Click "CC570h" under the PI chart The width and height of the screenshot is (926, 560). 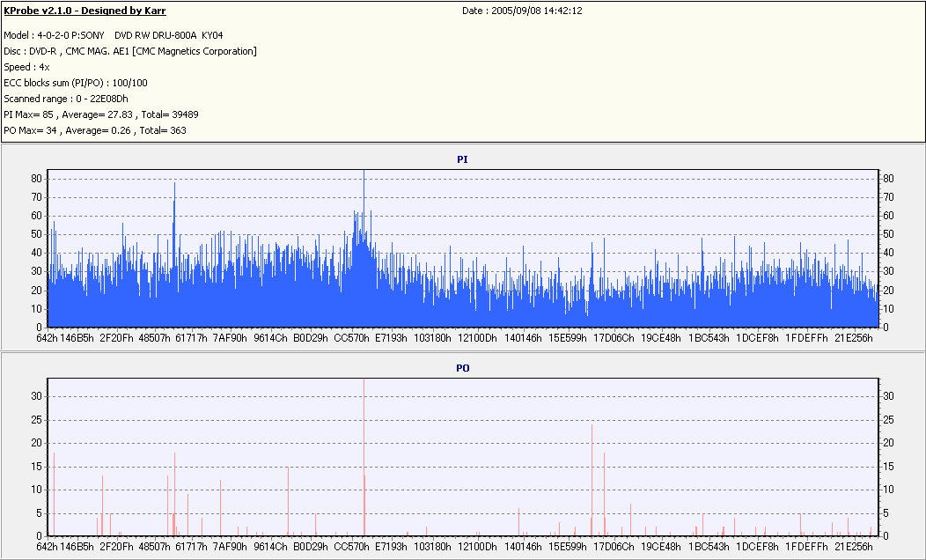pos(351,338)
